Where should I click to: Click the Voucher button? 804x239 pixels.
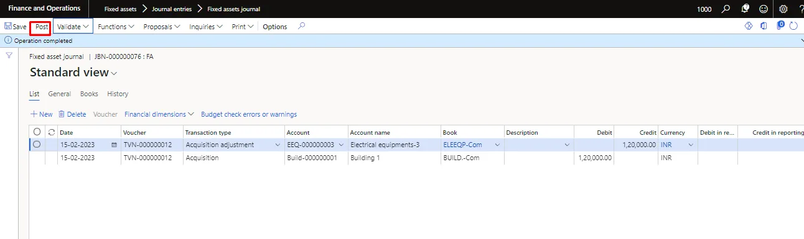(x=105, y=114)
